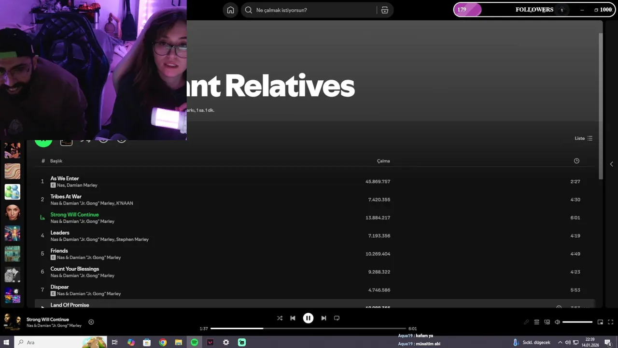Click the search magnifier icon
618x348 pixels.
click(x=248, y=10)
